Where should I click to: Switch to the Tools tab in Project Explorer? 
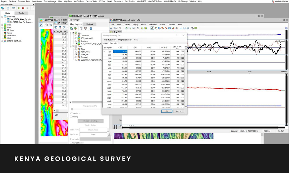pyautogui.click(x=21, y=13)
